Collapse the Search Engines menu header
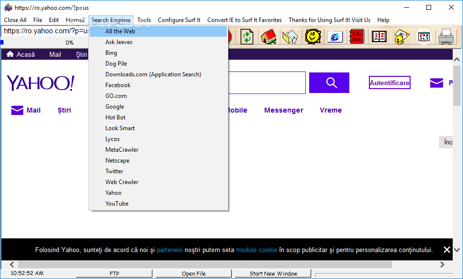Screen dimensions: 463x279 (x=111, y=20)
